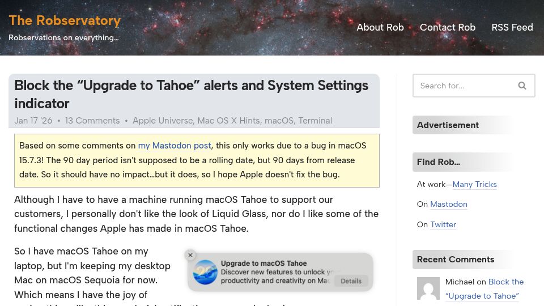Open the macOS category link

coord(279,121)
